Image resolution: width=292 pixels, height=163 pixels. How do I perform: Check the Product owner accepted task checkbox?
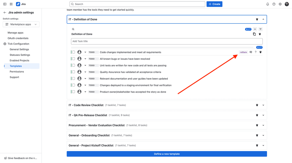[74, 92]
